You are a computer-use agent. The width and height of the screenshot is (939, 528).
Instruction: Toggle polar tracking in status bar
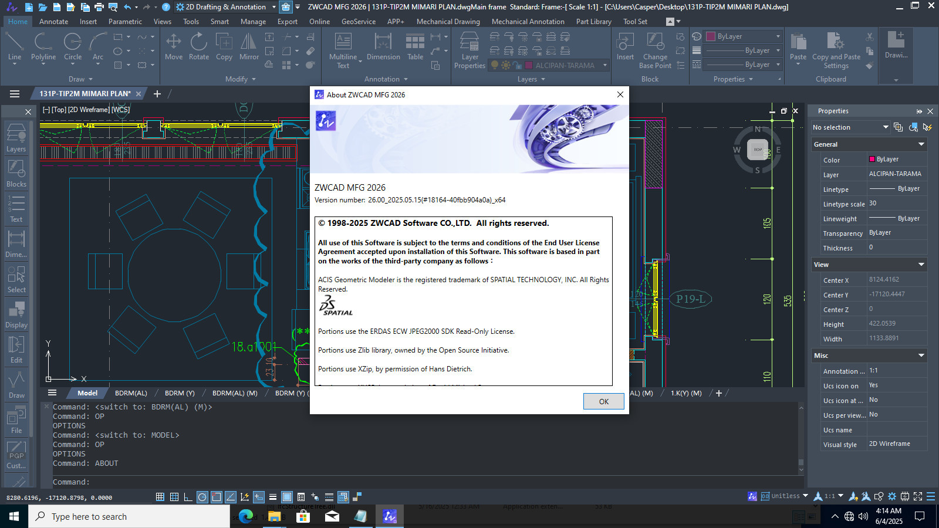(x=202, y=497)
